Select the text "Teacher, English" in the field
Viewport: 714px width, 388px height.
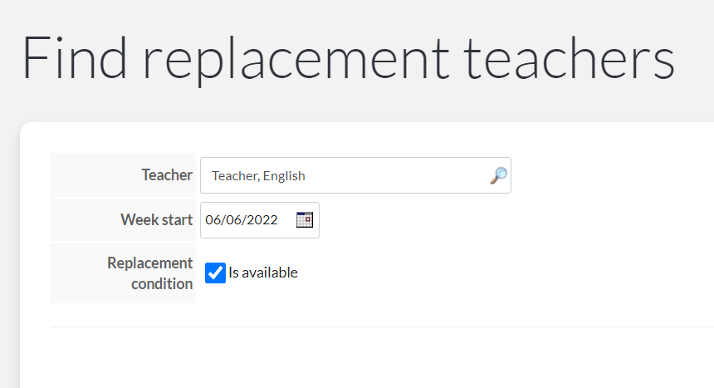(x=258, y=176)
